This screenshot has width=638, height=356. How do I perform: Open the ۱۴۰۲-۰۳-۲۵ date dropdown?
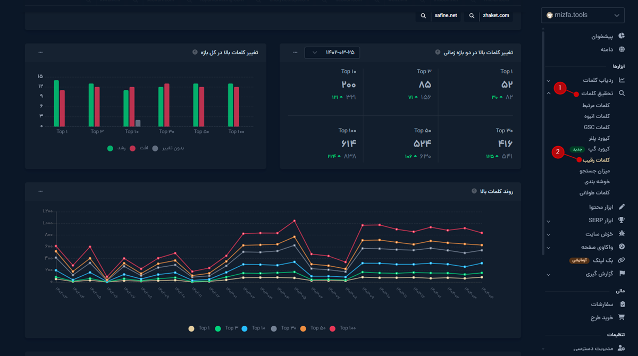[x=332, y=53]
